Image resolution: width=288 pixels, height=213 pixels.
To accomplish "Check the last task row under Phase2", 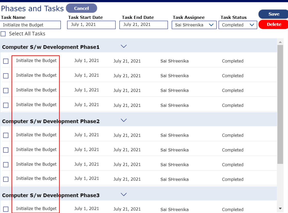I will pos(6,179).
